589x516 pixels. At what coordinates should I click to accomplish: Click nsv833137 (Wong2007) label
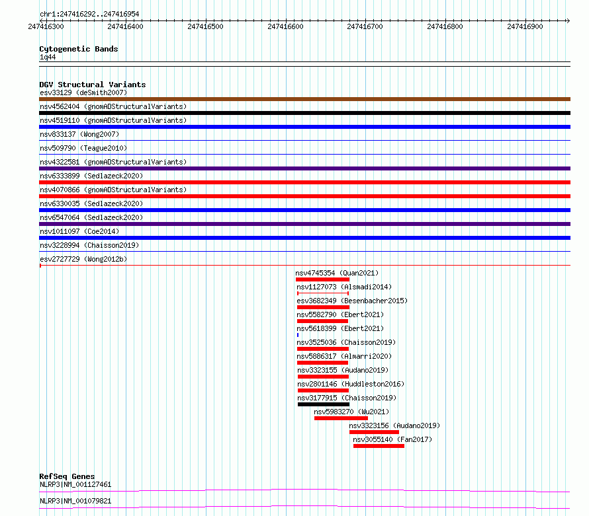tap(79, 134)
